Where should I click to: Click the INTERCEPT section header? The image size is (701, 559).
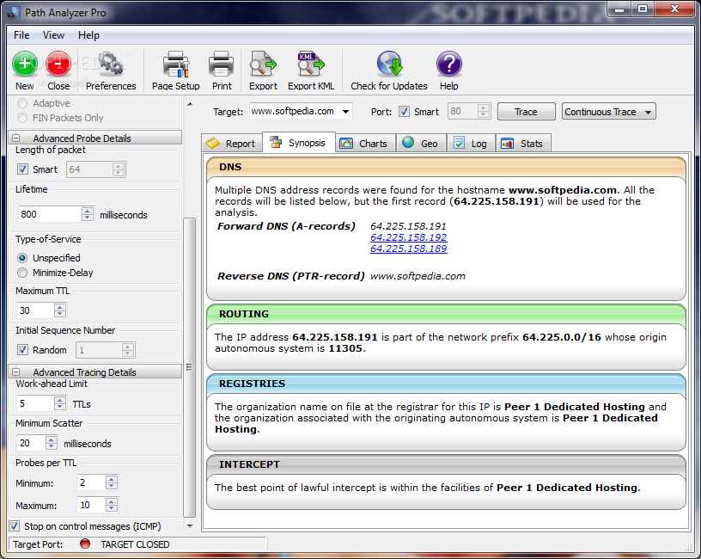(x=446, y=464)
